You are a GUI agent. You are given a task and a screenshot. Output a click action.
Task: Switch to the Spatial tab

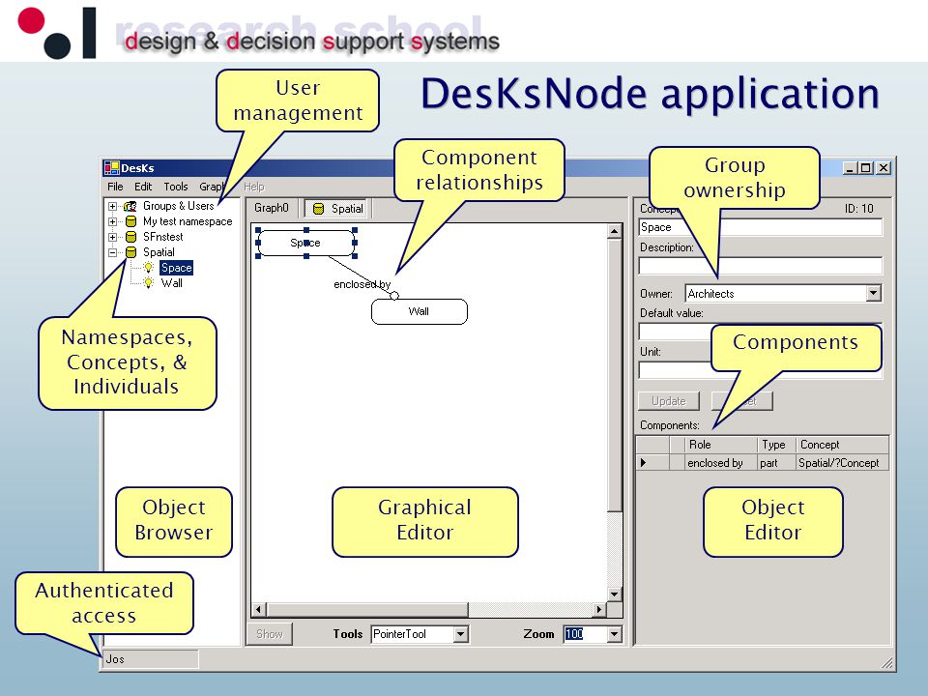(336, 209)
